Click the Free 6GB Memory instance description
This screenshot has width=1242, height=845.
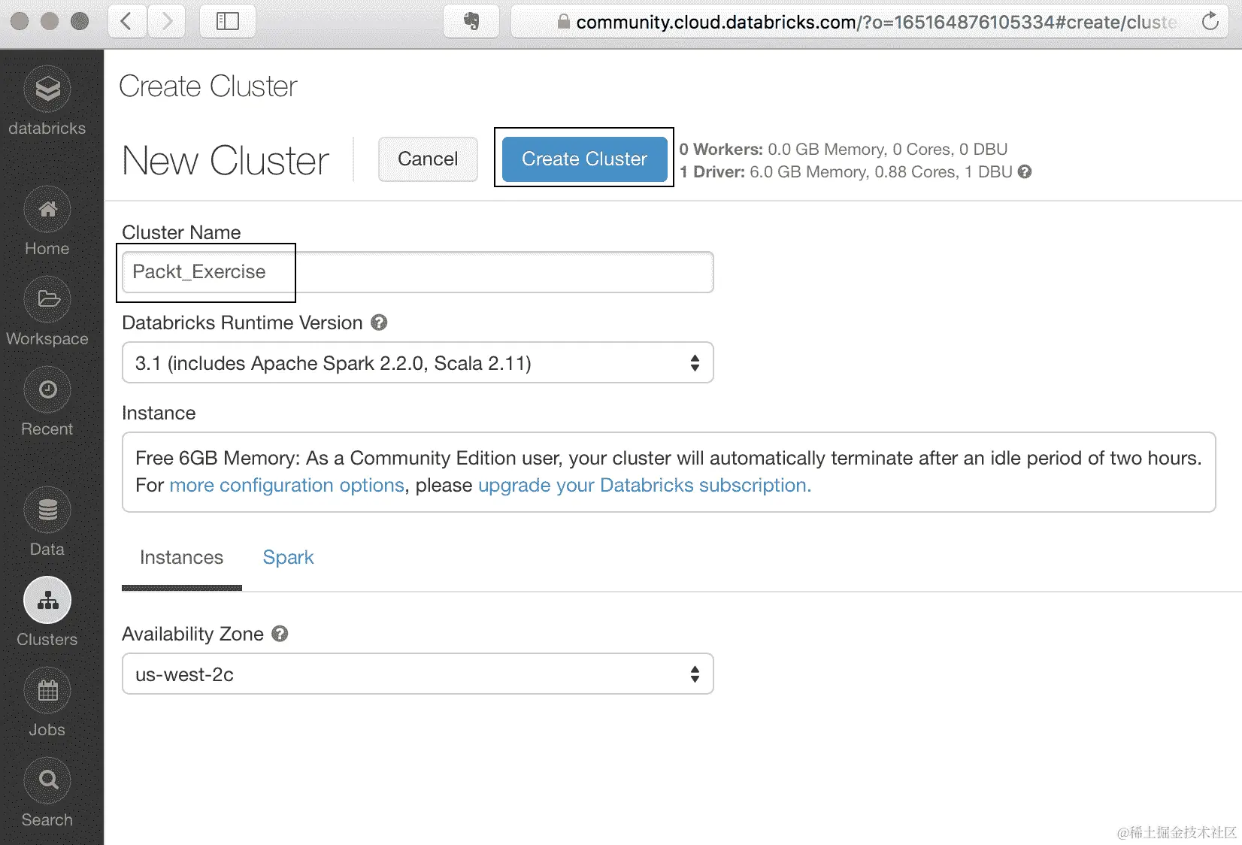(668, 472)
